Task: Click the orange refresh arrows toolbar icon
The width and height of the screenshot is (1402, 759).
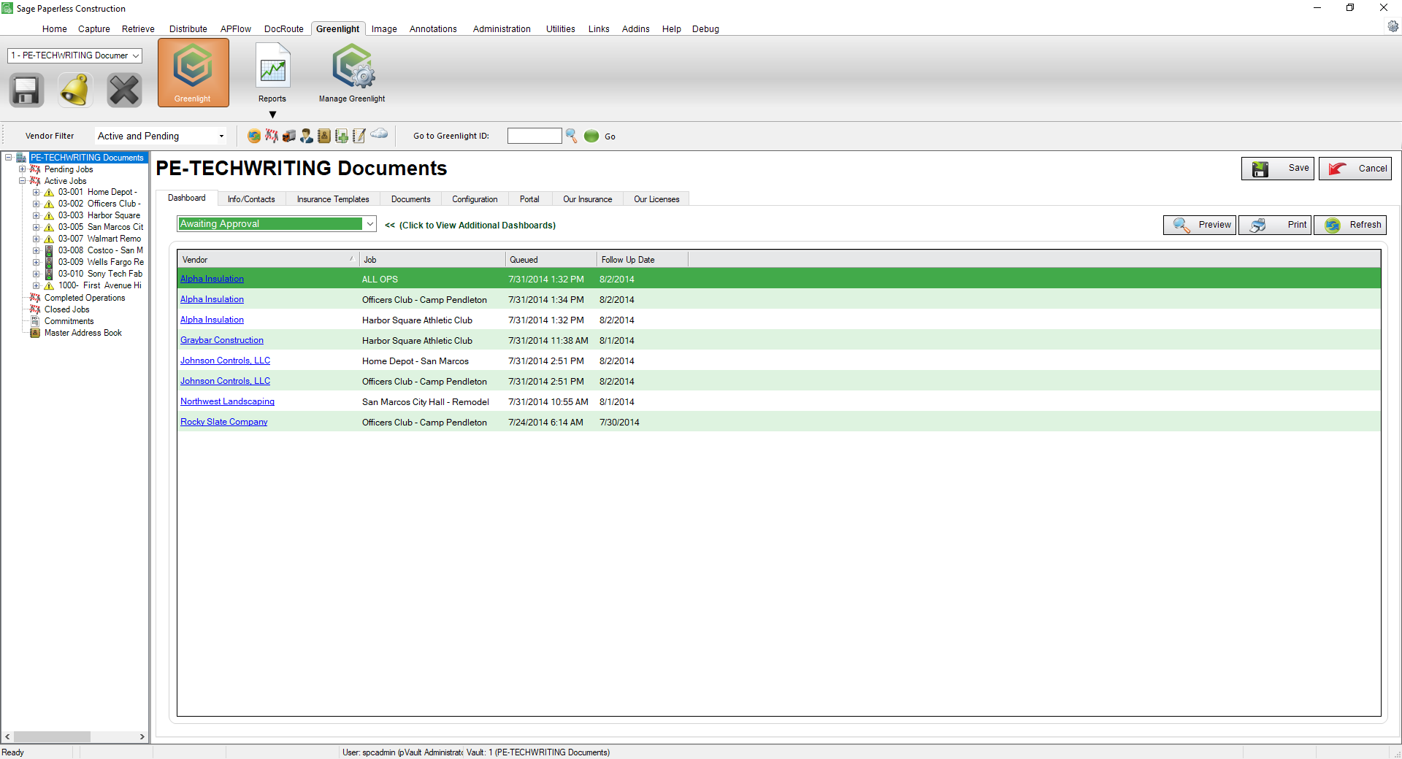Action: click(254, 136)
